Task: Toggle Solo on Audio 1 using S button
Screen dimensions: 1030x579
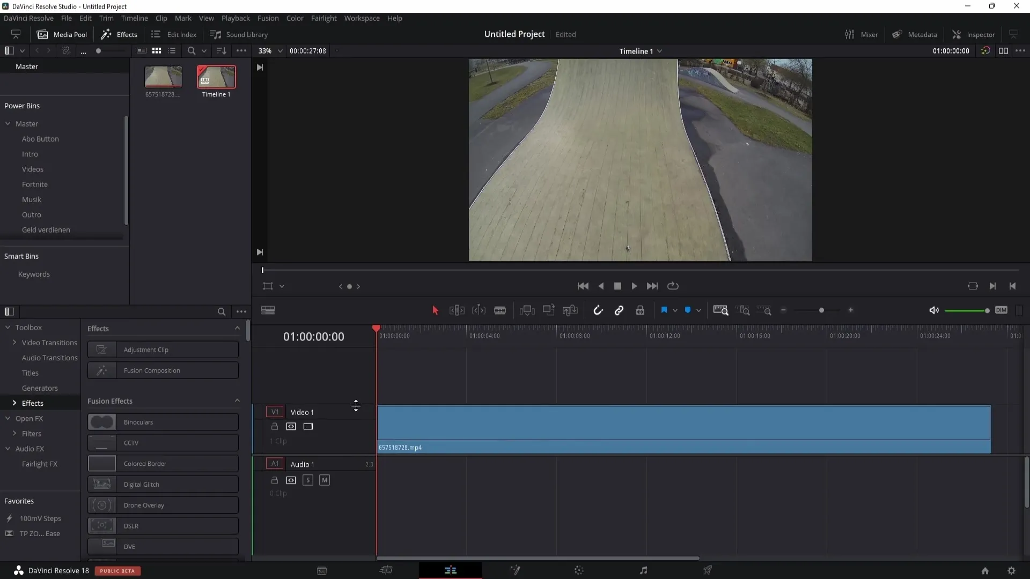Action: [x=308, y=480]
